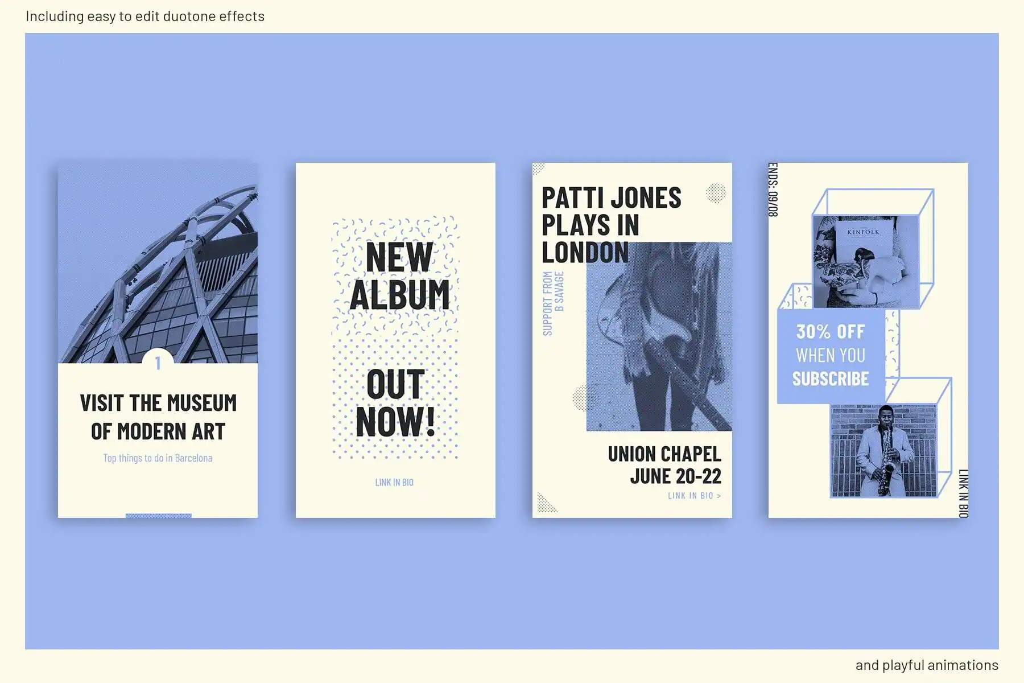Click the 'NEW ALBUM' heading text

pos(399,277)
